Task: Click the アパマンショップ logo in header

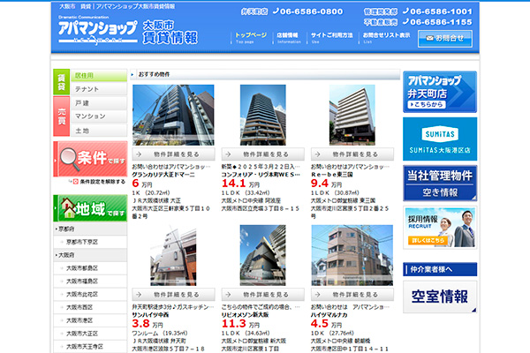Action: (x=98, y=32)
